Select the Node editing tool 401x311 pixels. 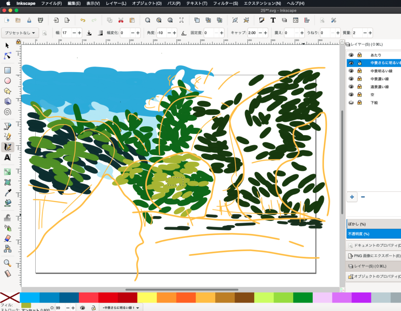click(7, 56)
